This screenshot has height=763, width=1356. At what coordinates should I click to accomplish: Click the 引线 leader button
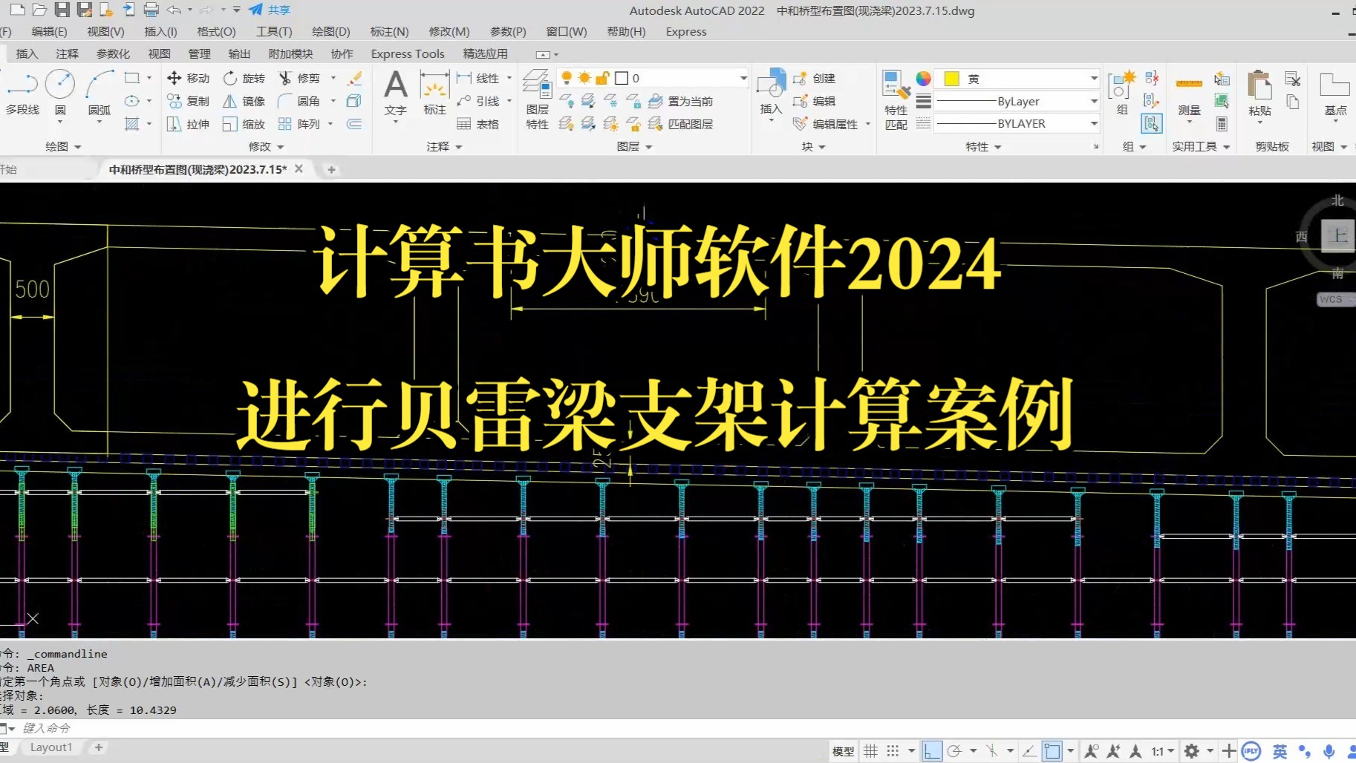pos(477,101)
